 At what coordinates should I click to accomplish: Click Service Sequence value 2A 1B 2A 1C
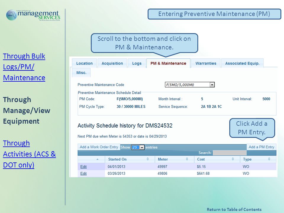tap(211, 106)
